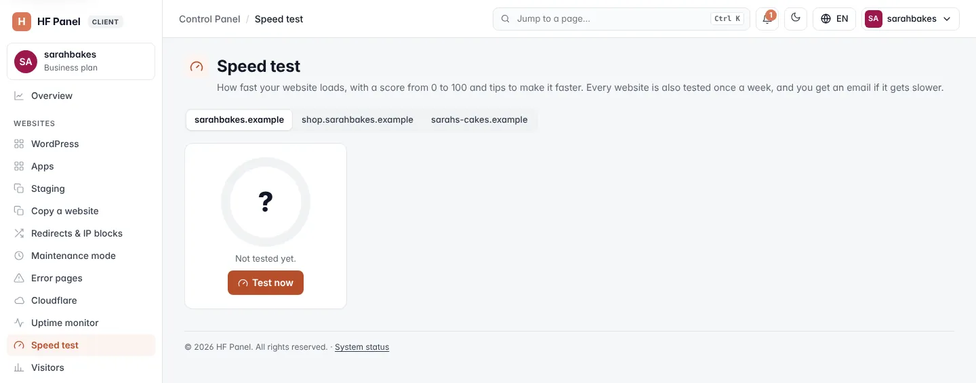Click the Overview chart icon in sidebar
This screenshot has height=383, width=976.
click(19, 96)
